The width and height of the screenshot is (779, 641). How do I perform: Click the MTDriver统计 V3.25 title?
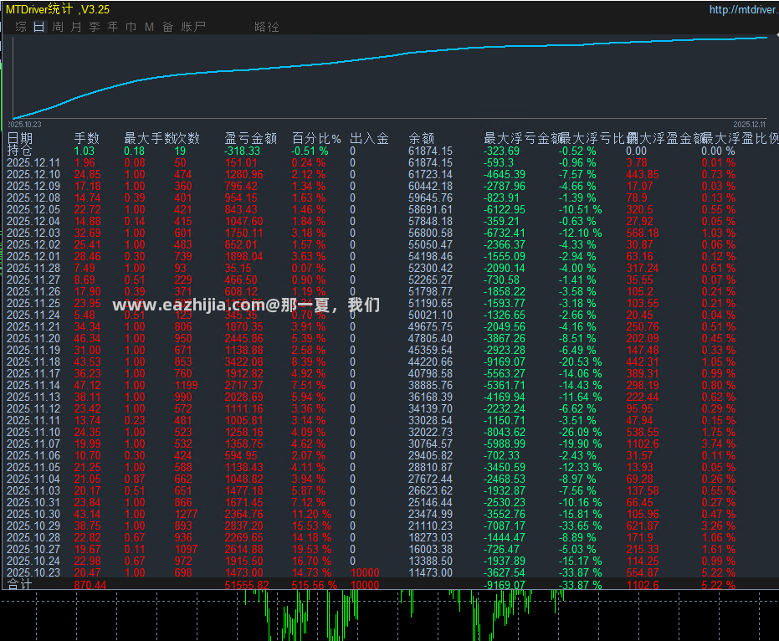pyautogui.click(x=58, y=9)
